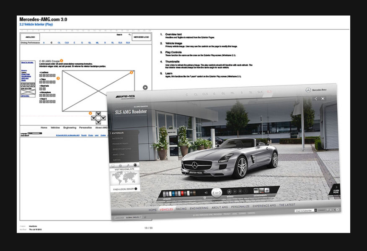Pick the brown lacquer color swatch at the end
Image resolution: width=367 pixels, height=251 pixels.
(194, 193)
